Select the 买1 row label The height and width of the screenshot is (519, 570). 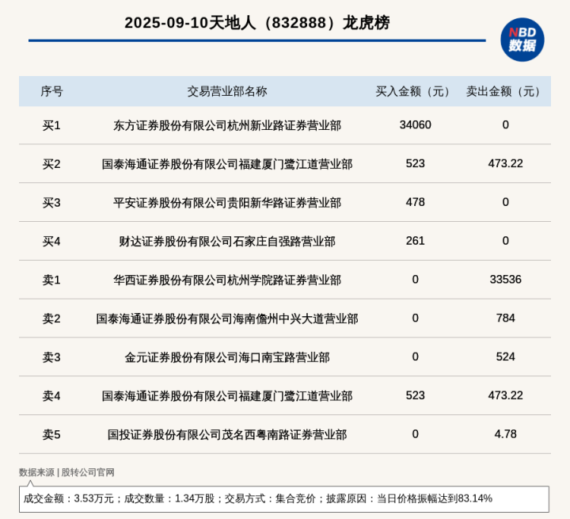click(51, 125)
